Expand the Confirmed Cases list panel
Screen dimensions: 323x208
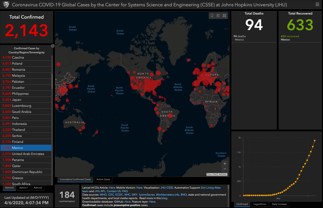(x=53, y=46)
